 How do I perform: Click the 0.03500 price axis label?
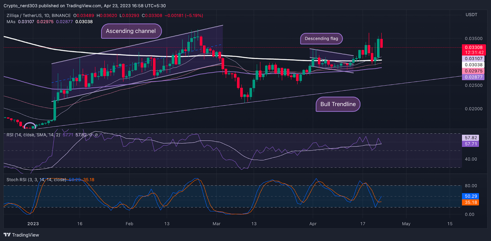(474, 39)
